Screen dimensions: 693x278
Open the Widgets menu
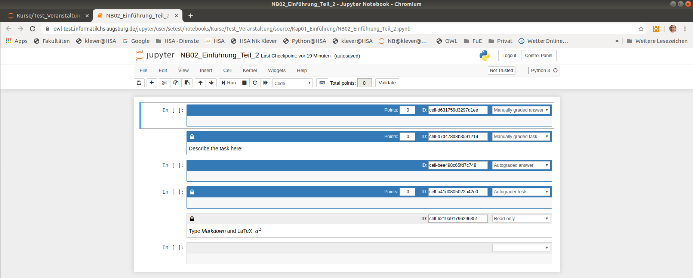coord(277,71)
